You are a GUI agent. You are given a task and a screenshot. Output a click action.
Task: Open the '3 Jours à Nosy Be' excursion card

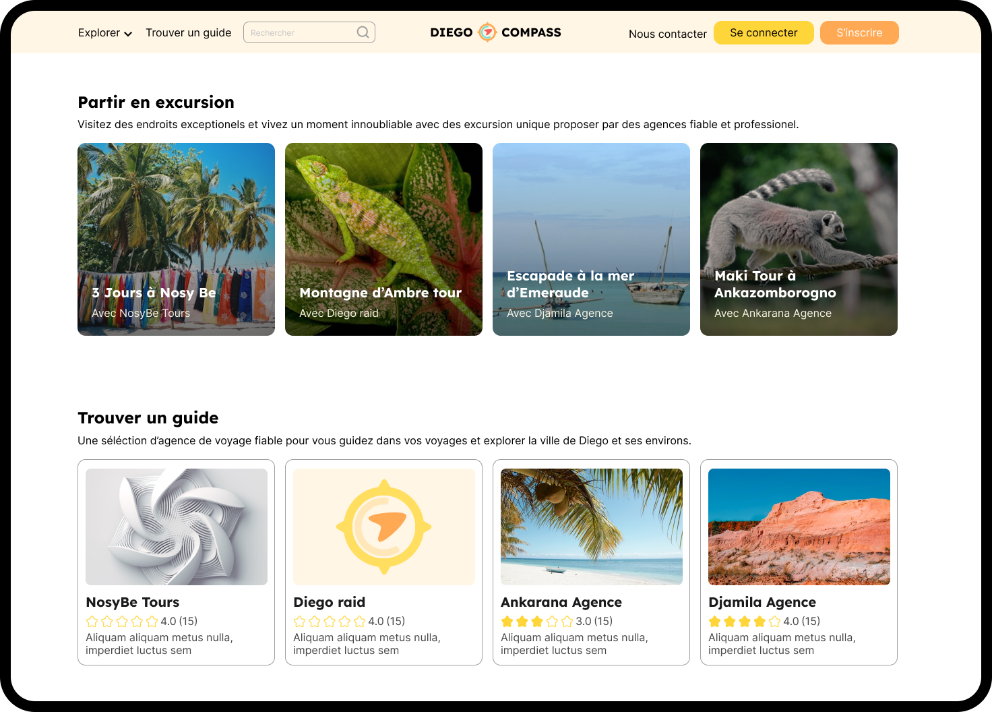176,239
